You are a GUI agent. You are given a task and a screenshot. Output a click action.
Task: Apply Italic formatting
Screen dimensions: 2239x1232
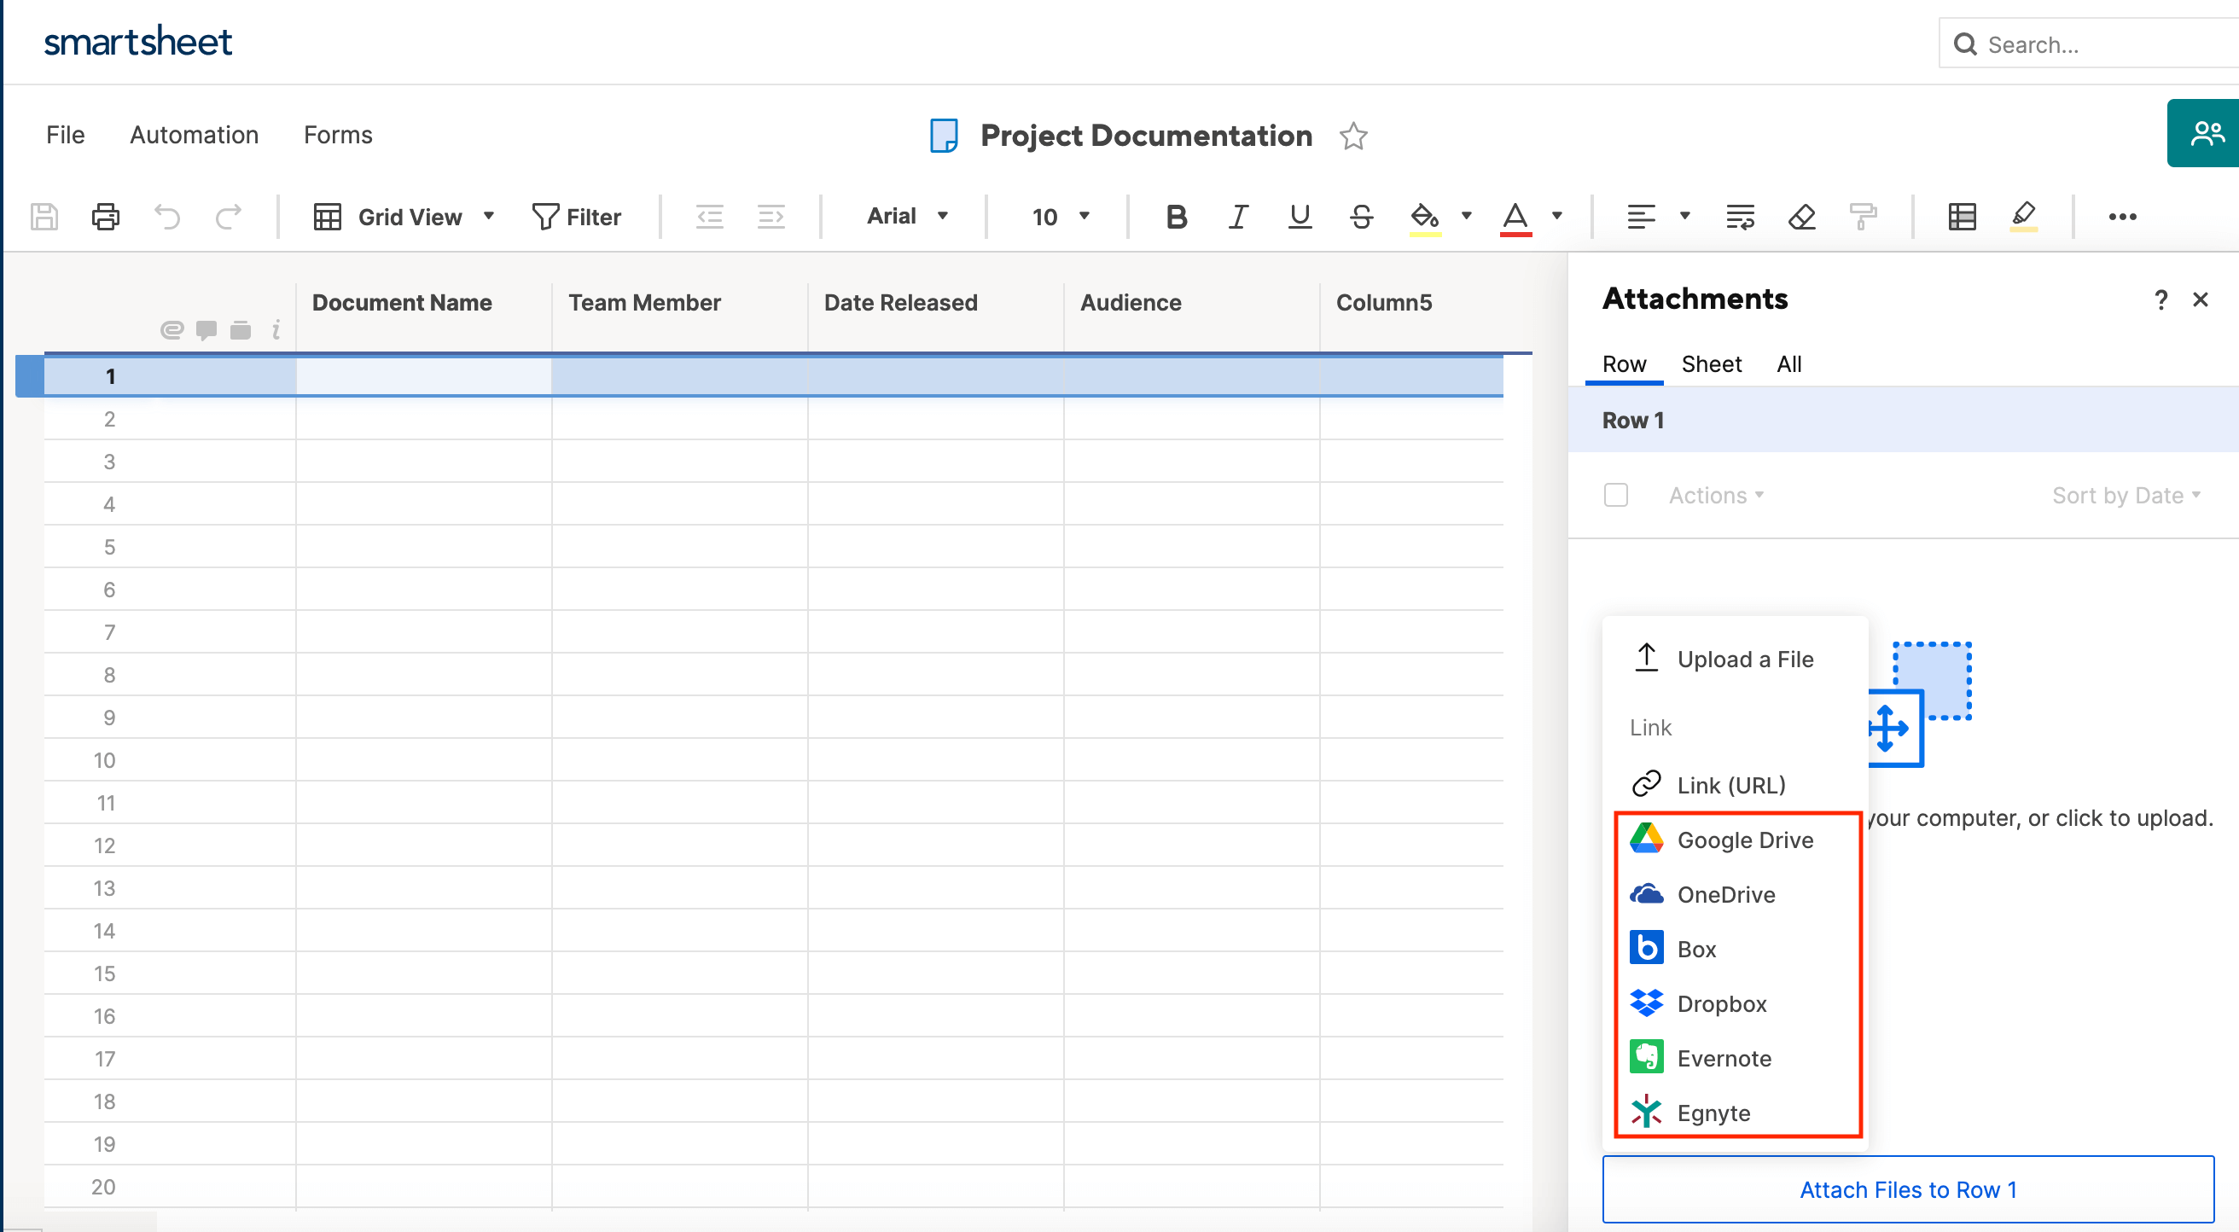[1238, 217]
